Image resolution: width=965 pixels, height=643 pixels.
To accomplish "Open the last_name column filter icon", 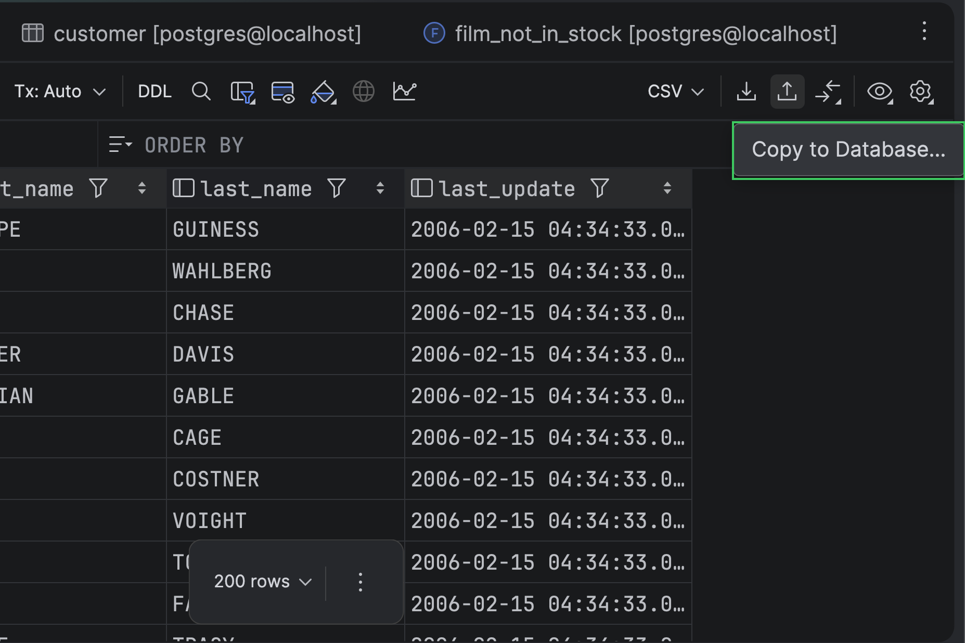I will pos(337,188).
